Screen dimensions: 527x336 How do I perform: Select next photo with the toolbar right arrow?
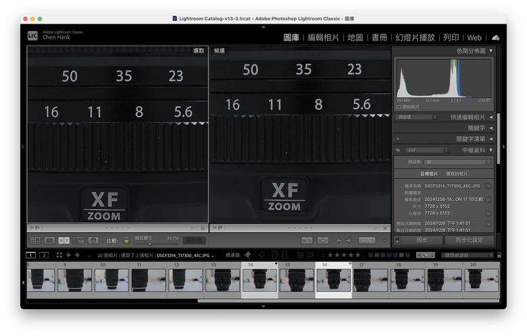click(349, 240)
